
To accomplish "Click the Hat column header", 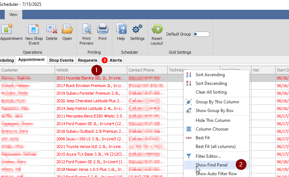I will (263, 70).
